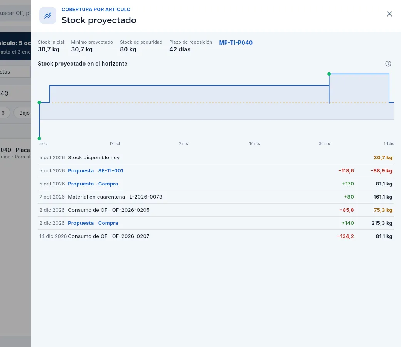The width and height of the screenshot is (401, 347).
Task: Open the chart info icon
Action: pos(388,64)
